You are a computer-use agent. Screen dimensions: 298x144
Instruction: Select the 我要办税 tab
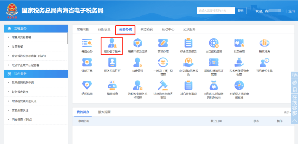pos(126,29)
